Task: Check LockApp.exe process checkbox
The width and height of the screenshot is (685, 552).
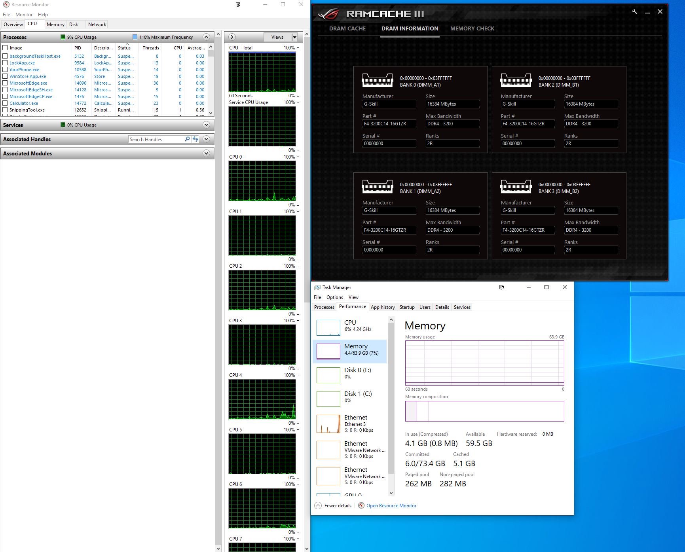Action: click(x=5, y=63)
